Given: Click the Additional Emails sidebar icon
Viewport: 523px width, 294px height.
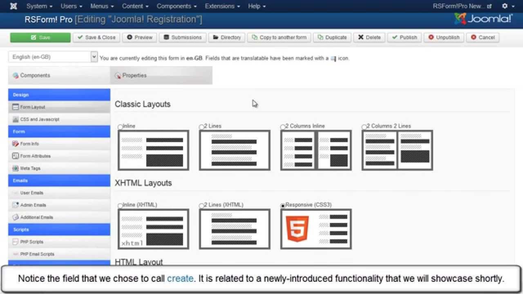Looking at the screenshot, I should point(16,217).
